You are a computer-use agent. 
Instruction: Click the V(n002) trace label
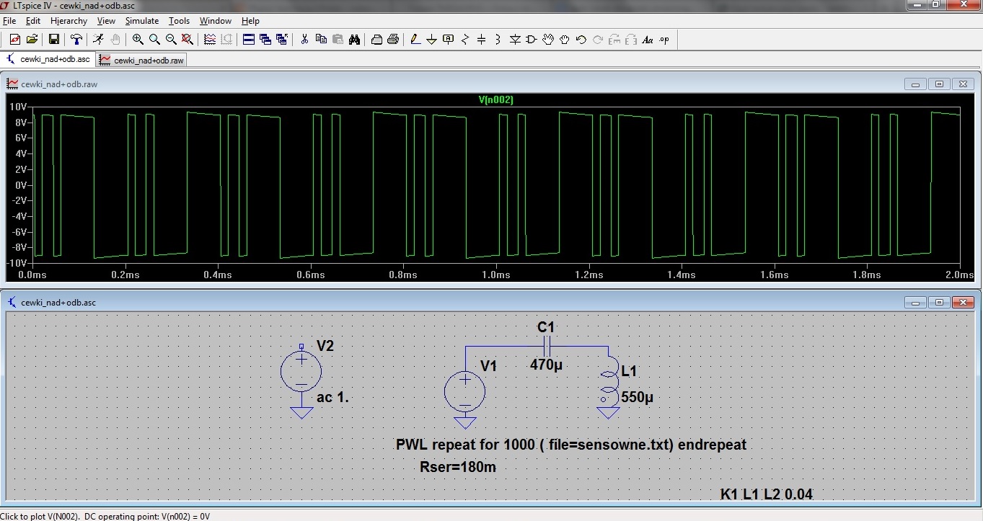point(495,100)
